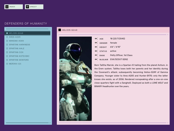Viewport: 174px width, 131px height.
Task: Click the square marker beside SPARTAN COX
Action: click(x=7, y=52)
